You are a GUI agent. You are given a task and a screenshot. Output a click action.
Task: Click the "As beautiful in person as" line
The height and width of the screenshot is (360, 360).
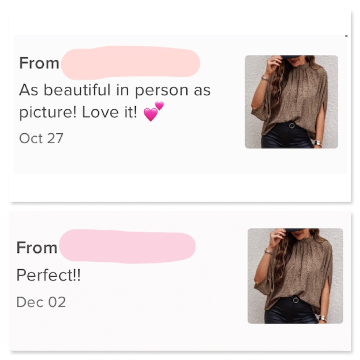115,90
